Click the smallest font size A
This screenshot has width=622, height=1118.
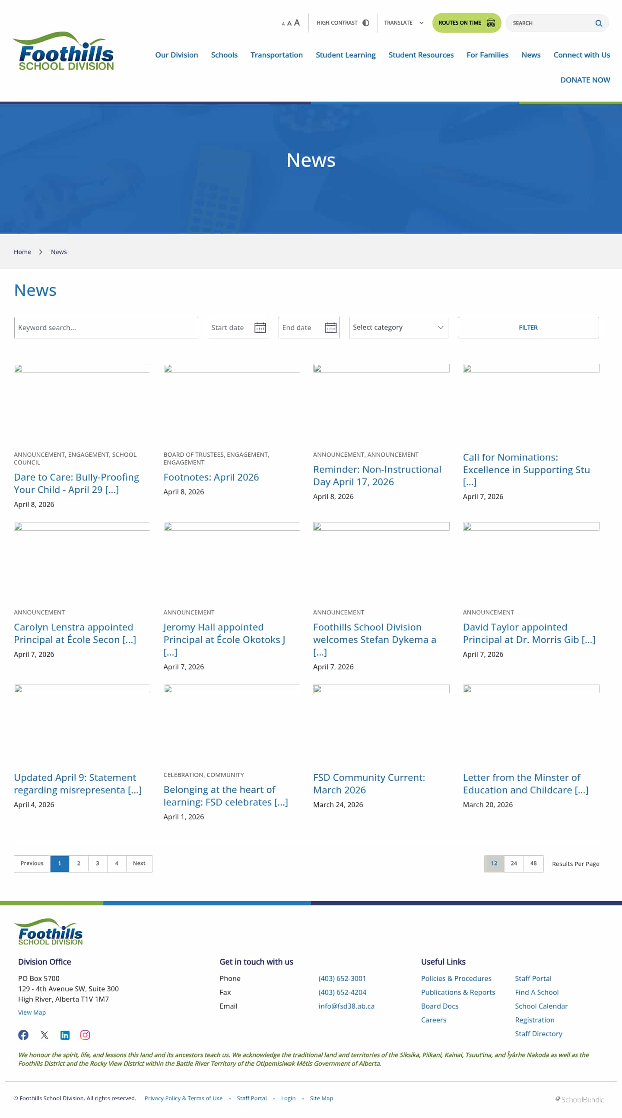point(283,24)
